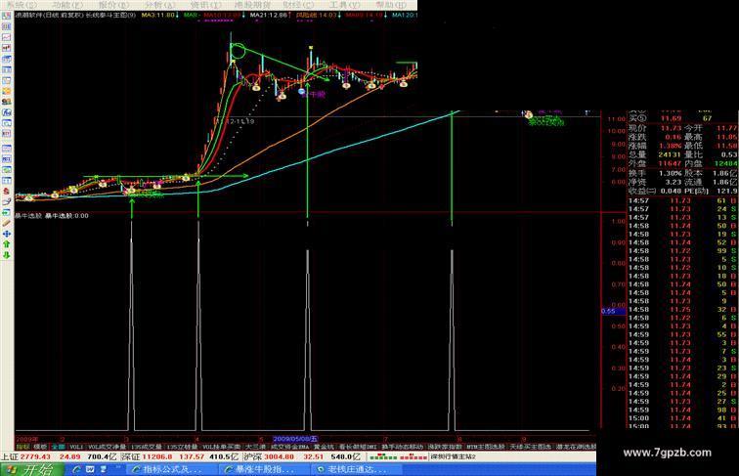Select the VOL1 indicator tab
739x476 pixels.
click(76, 447)
